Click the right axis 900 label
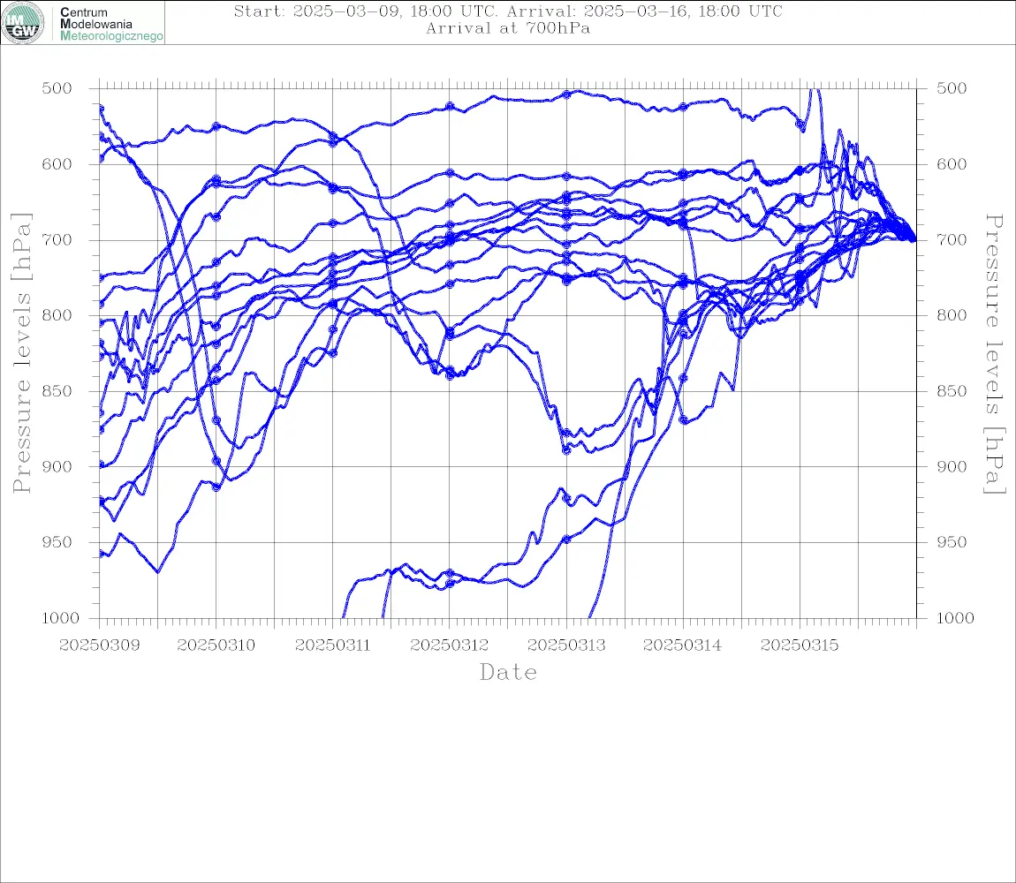Viewport: 1016px width, 883px height. (952, 466)
